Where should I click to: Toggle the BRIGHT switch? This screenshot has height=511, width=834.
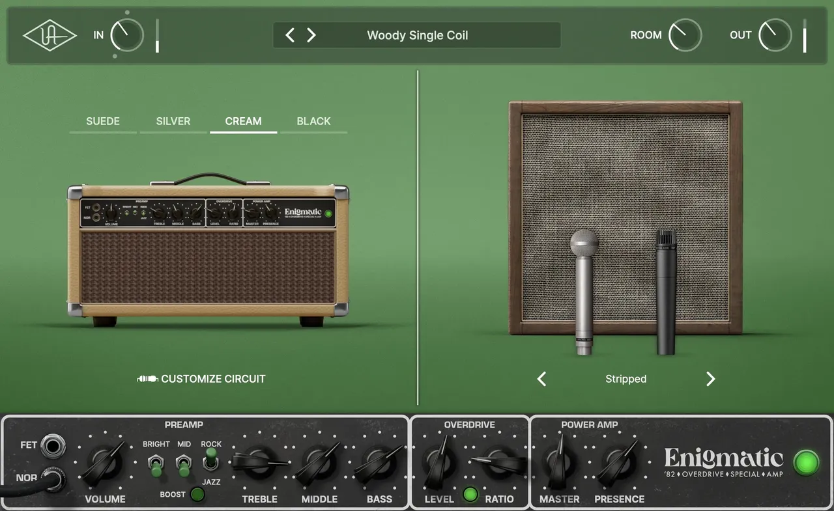tap(156, 466)
